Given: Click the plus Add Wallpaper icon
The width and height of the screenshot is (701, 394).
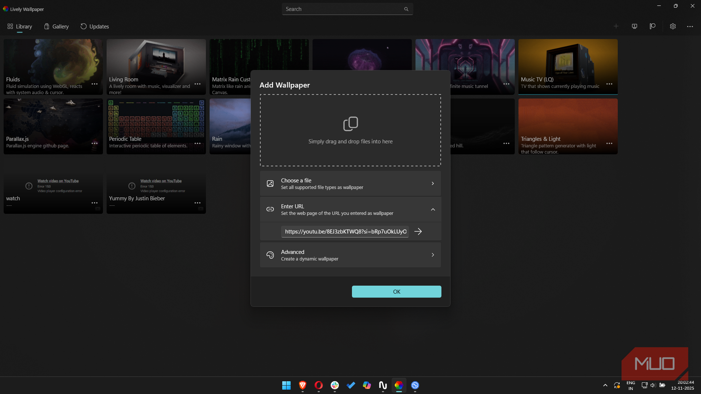Looking at the screenshot, I should tap(616, 26).
